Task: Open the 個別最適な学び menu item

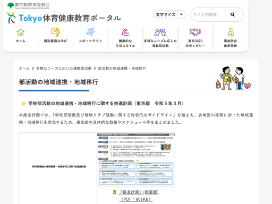Action: click(x=55, y=41)
